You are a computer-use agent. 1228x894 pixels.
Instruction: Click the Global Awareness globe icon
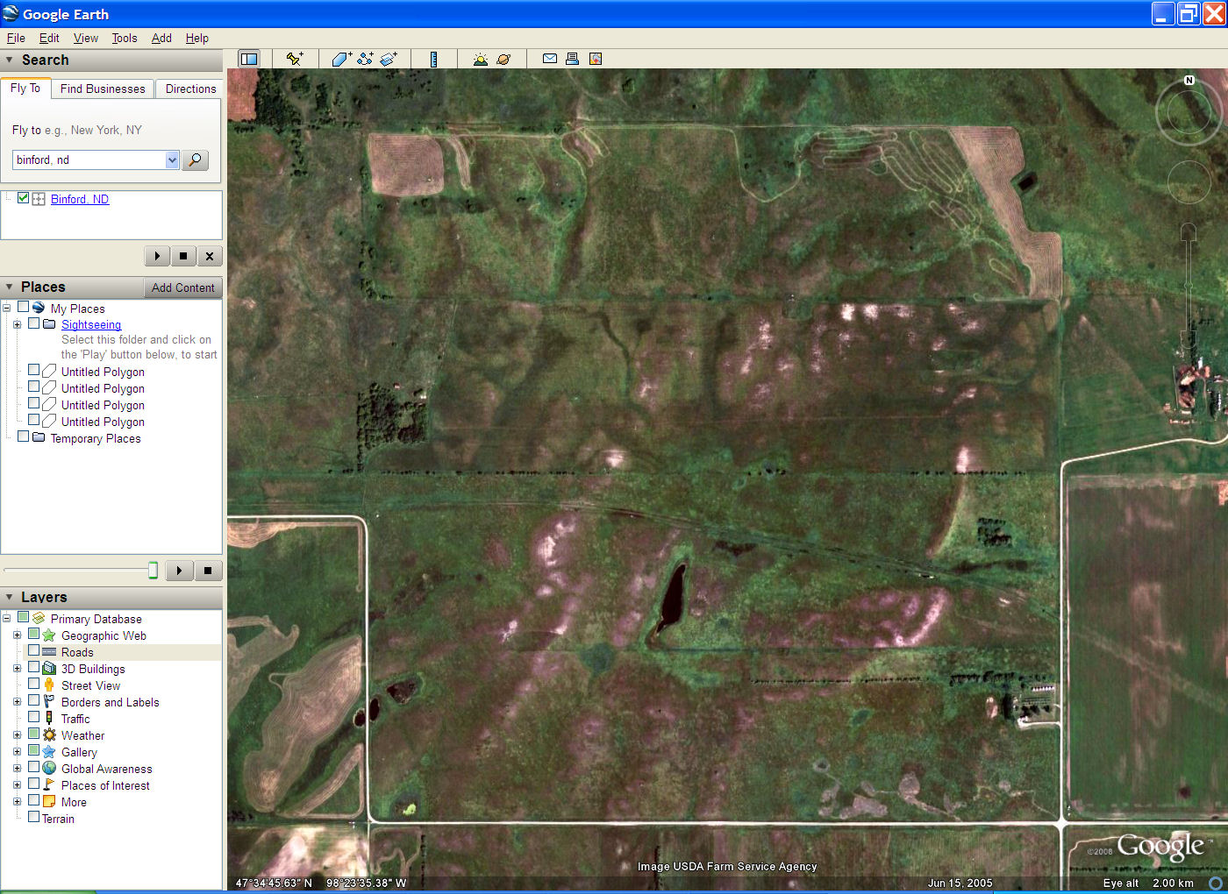coord(49,769)
